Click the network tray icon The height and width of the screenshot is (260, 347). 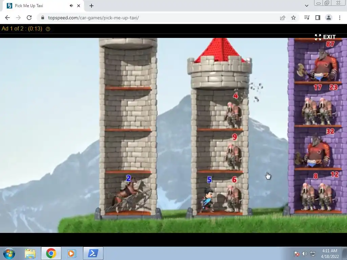(x=313, y=253)
